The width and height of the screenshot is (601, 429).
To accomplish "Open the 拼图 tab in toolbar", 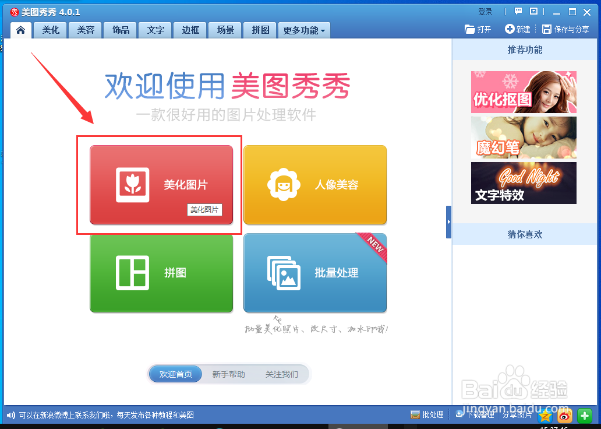I will coord(260,30).
